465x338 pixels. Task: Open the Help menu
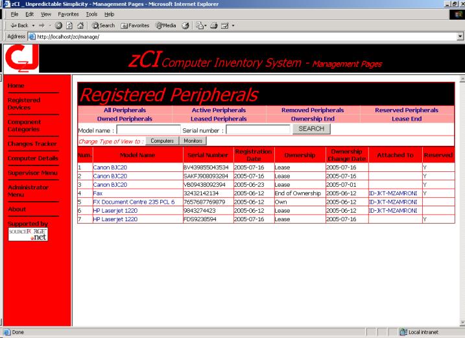[x=109, y=14]
